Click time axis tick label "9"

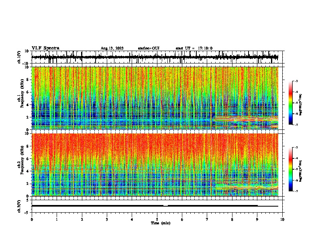pyautogui.click(x=257, y=219)
